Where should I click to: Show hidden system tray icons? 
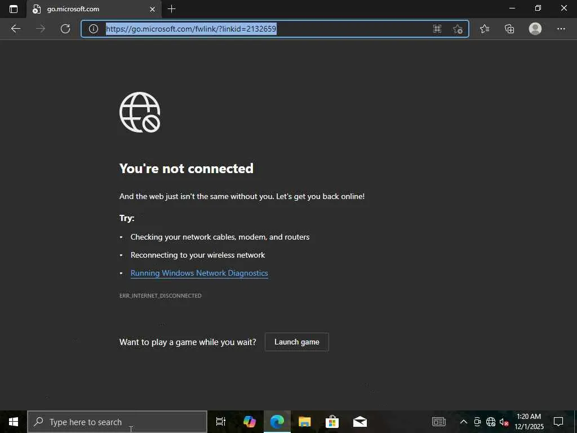click(x=464, y=422)
